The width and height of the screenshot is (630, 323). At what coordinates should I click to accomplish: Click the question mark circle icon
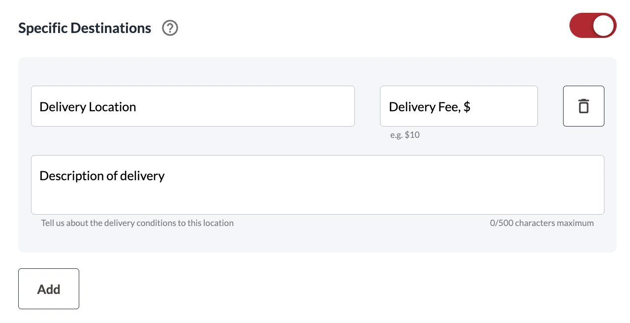[170, 28]
